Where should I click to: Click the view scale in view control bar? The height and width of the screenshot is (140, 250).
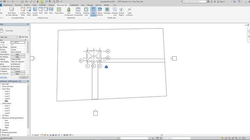(36, 135)
